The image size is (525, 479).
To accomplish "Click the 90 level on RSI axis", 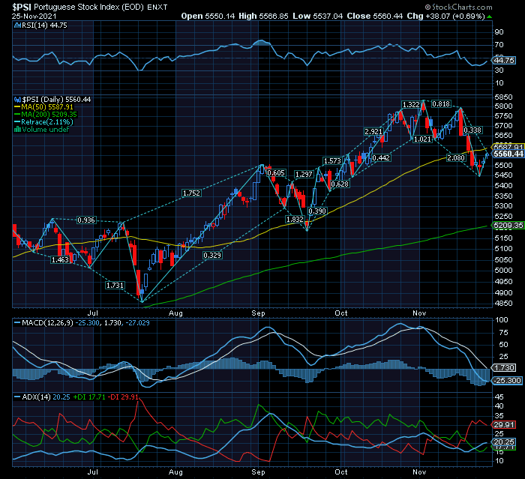I will click(x=499, y=32).
